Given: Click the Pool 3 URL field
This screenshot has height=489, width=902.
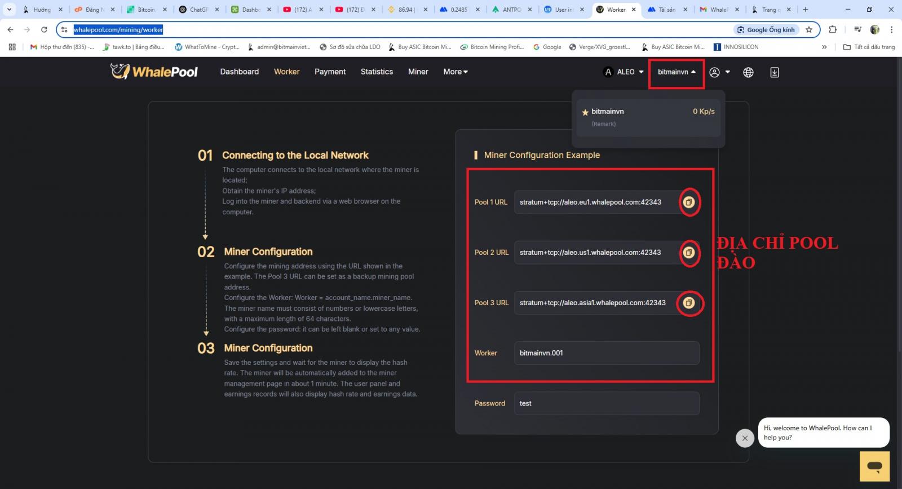Looking at the screenshot, I should [607, 303].
